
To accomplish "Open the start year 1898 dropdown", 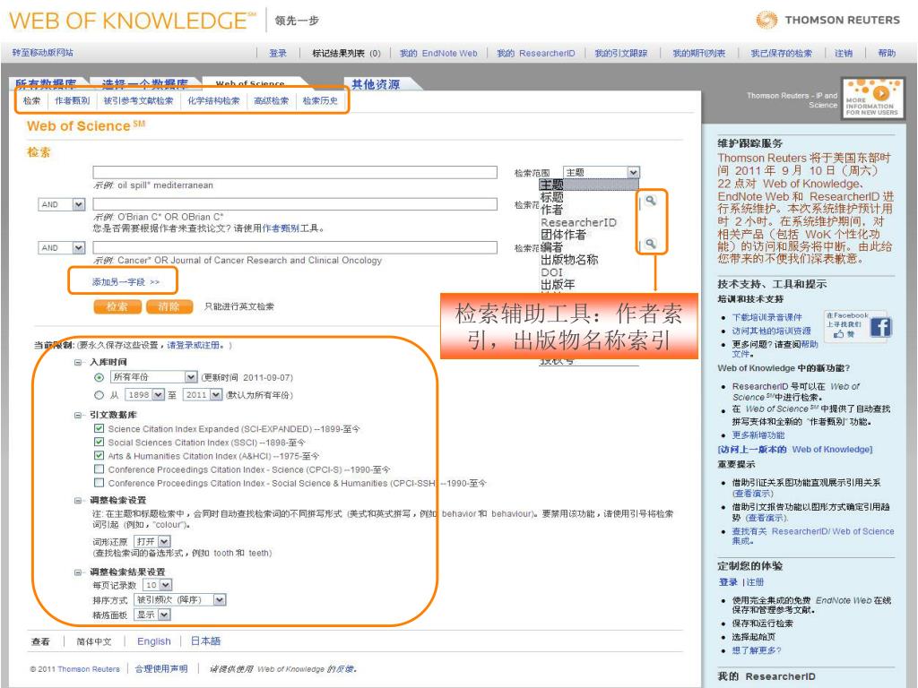I will tap(144, 395).
